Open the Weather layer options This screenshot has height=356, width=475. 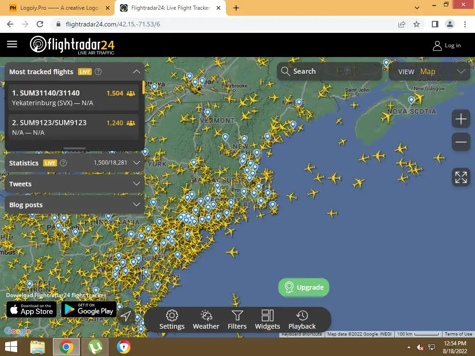(x=206, y=320)
